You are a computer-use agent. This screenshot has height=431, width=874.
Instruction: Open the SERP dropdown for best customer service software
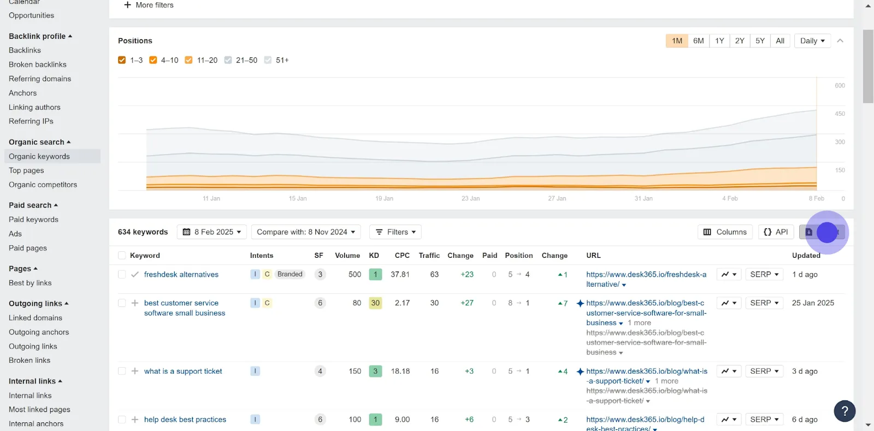click(764, 303)
